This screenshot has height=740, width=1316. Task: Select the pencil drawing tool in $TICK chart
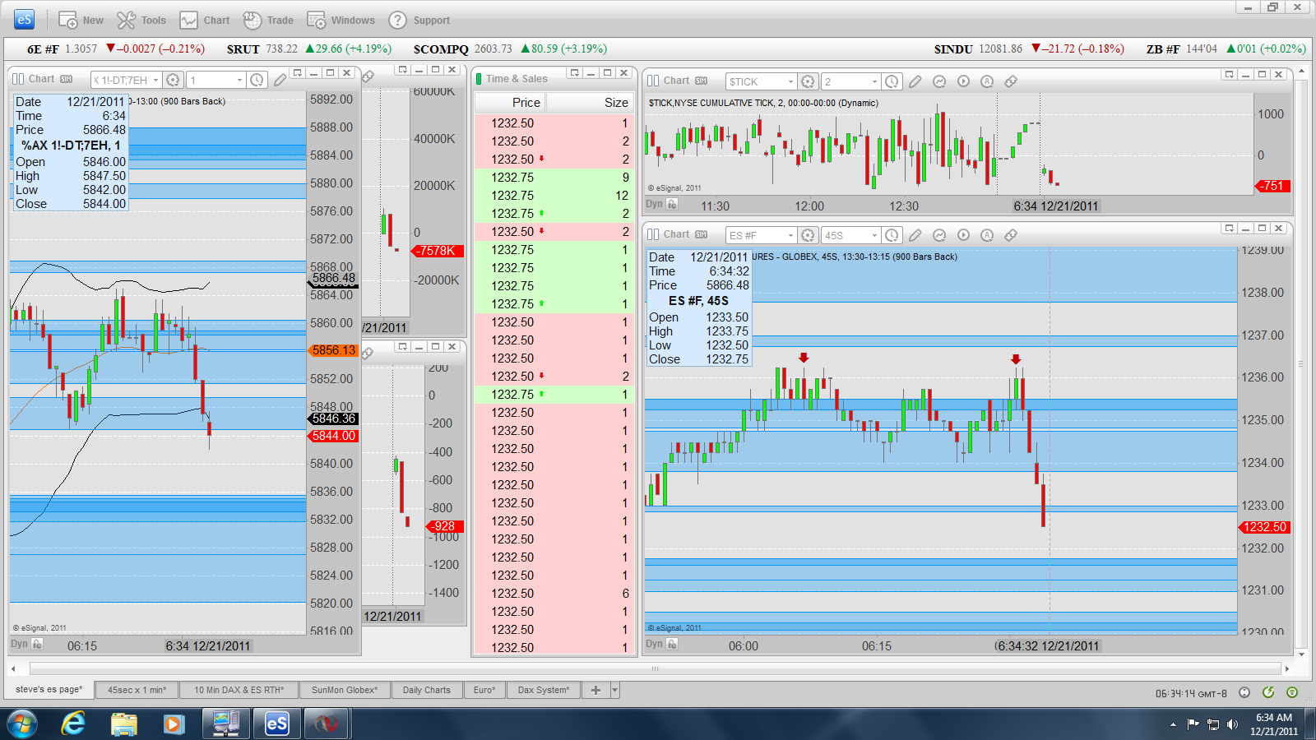click(915, 81)
